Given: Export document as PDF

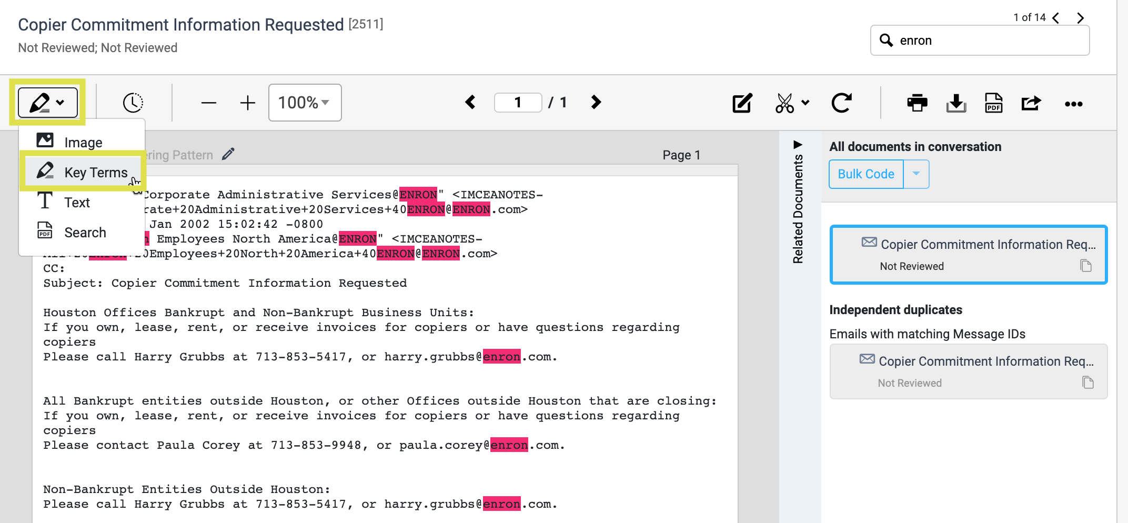Looking at the screenshot, I should tap(993, 103).
